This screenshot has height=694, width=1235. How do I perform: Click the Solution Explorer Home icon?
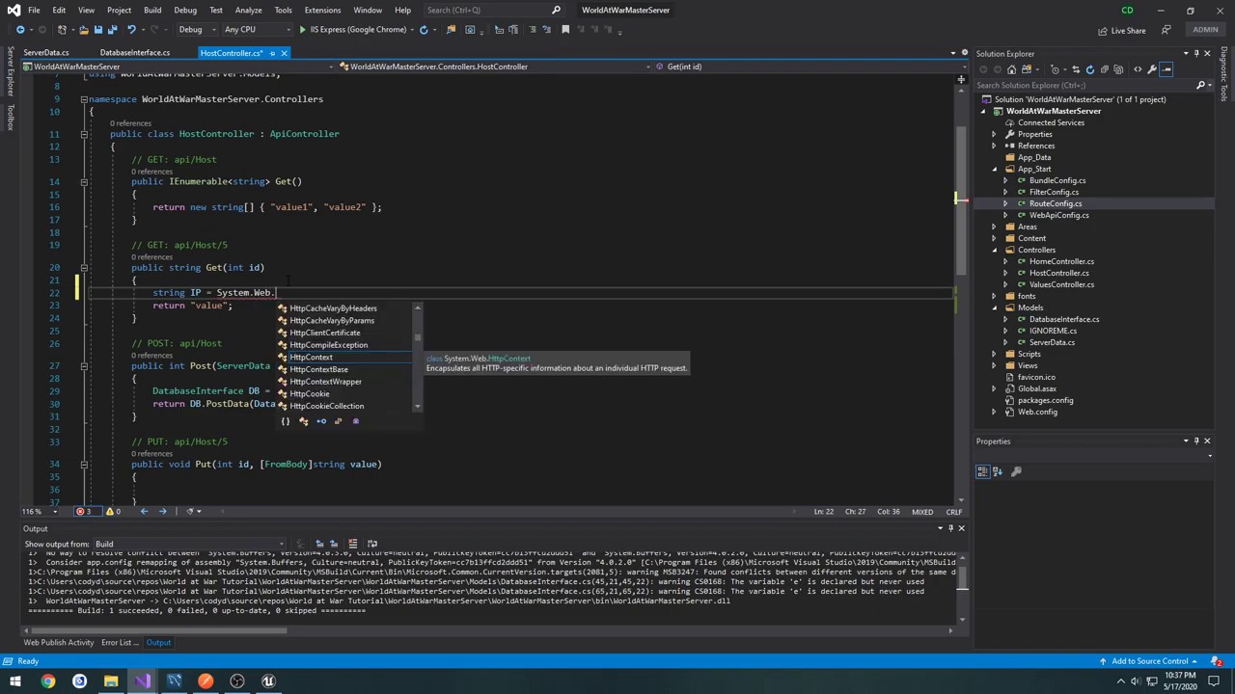[1011, 69]
